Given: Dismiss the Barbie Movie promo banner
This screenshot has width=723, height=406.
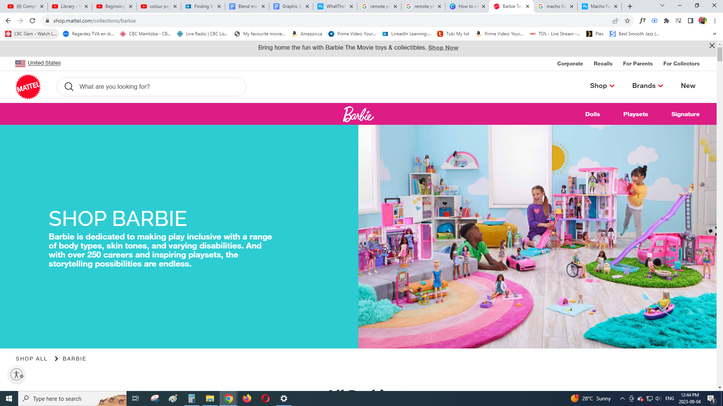Looking at the screenshot, I should tap(712, 46).
